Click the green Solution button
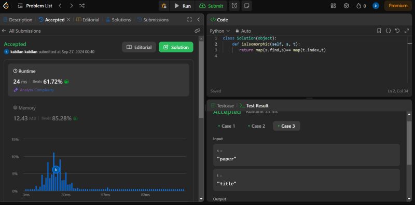Viewport: 415px width, 205px height. coord(176,47)
